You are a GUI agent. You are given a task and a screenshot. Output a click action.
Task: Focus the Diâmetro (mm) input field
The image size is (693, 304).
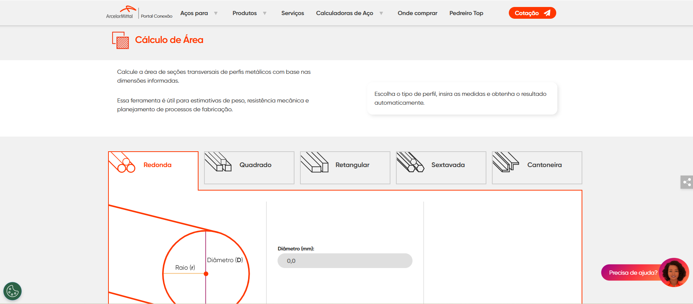[345, 261]
